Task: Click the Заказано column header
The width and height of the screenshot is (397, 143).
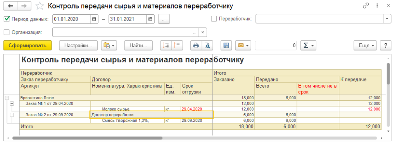Action: [x=234, y=86]
